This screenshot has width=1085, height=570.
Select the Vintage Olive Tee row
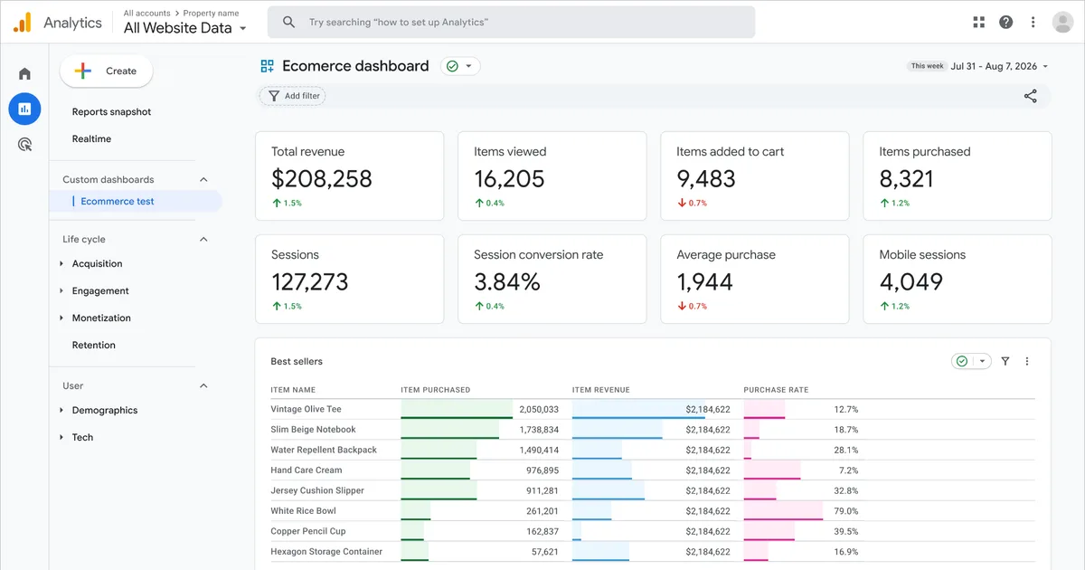[653, 409]
